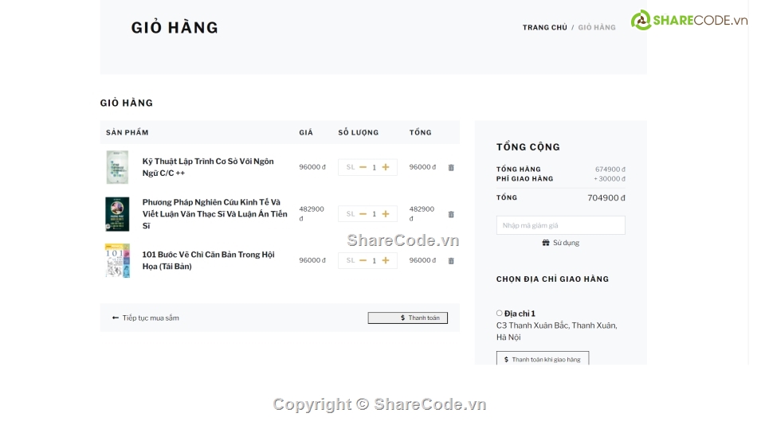Increase quantity of the C/C++ programming book
Viewport: 757px width, 425px height.
(x=386, y=167)
